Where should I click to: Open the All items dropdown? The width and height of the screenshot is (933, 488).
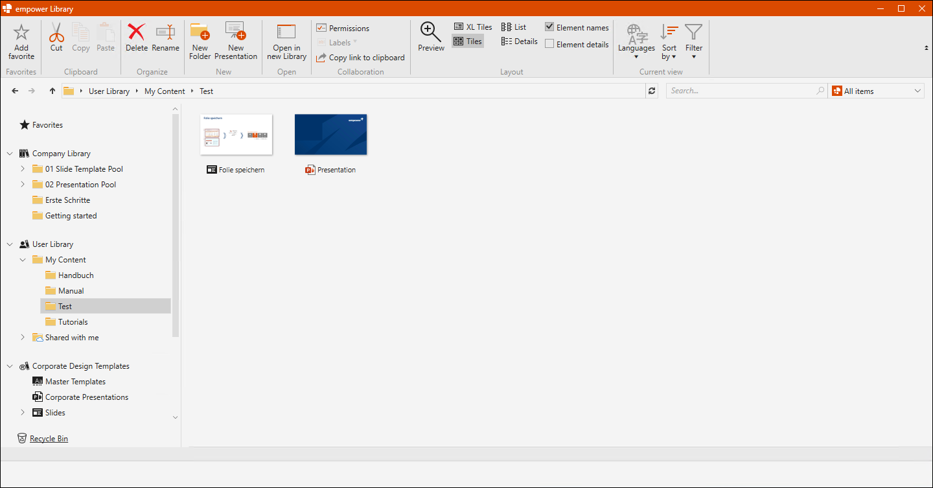(877, 91)
